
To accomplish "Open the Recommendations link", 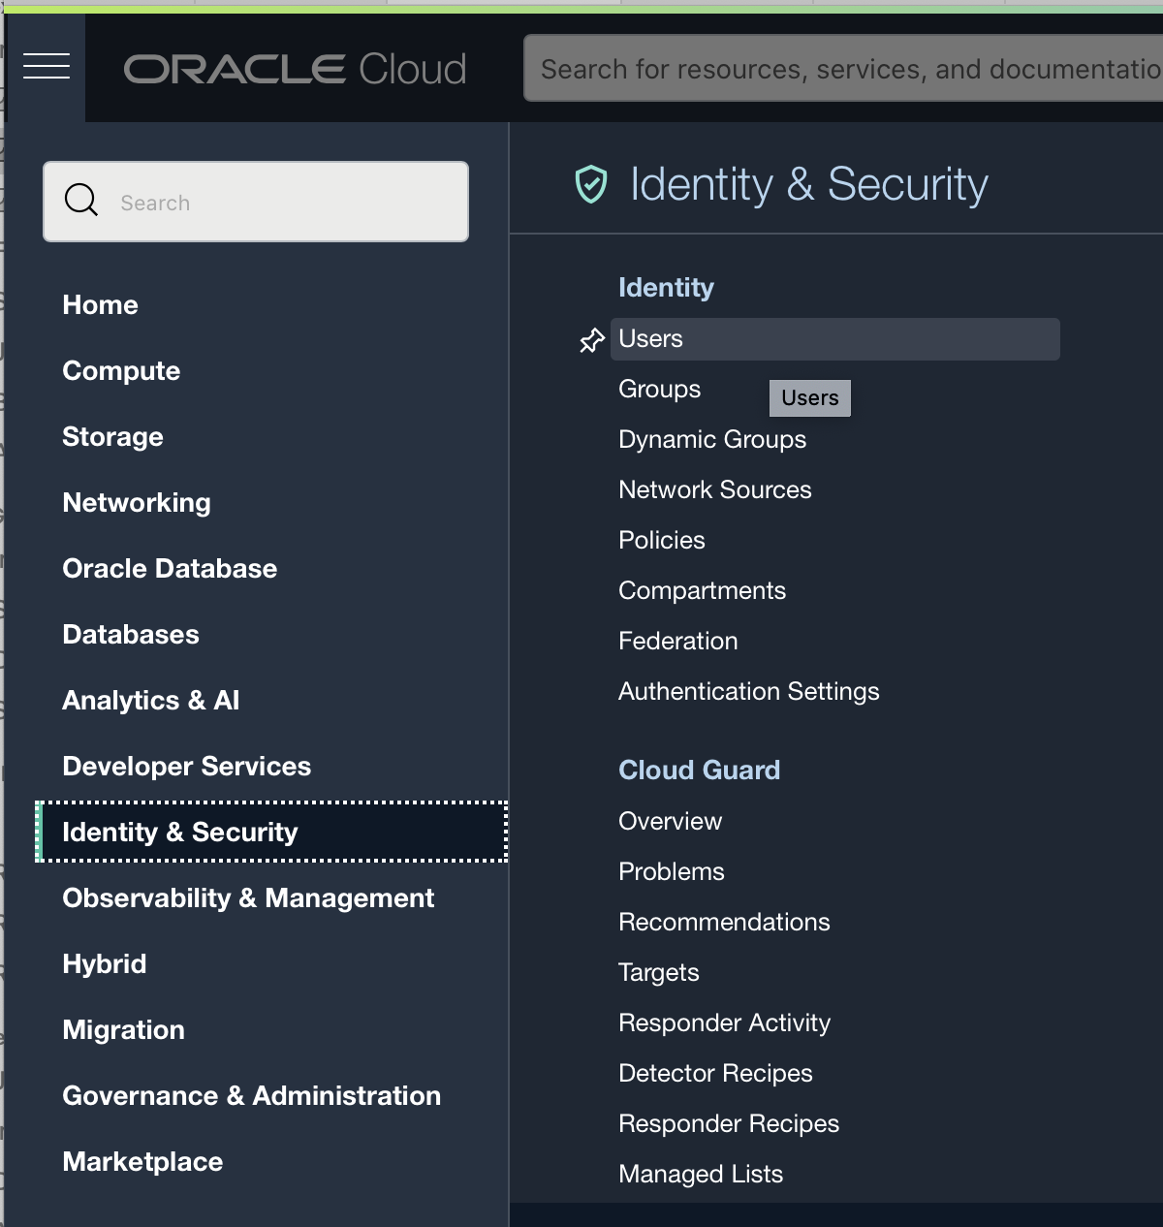I will click(x=724, y=922).
